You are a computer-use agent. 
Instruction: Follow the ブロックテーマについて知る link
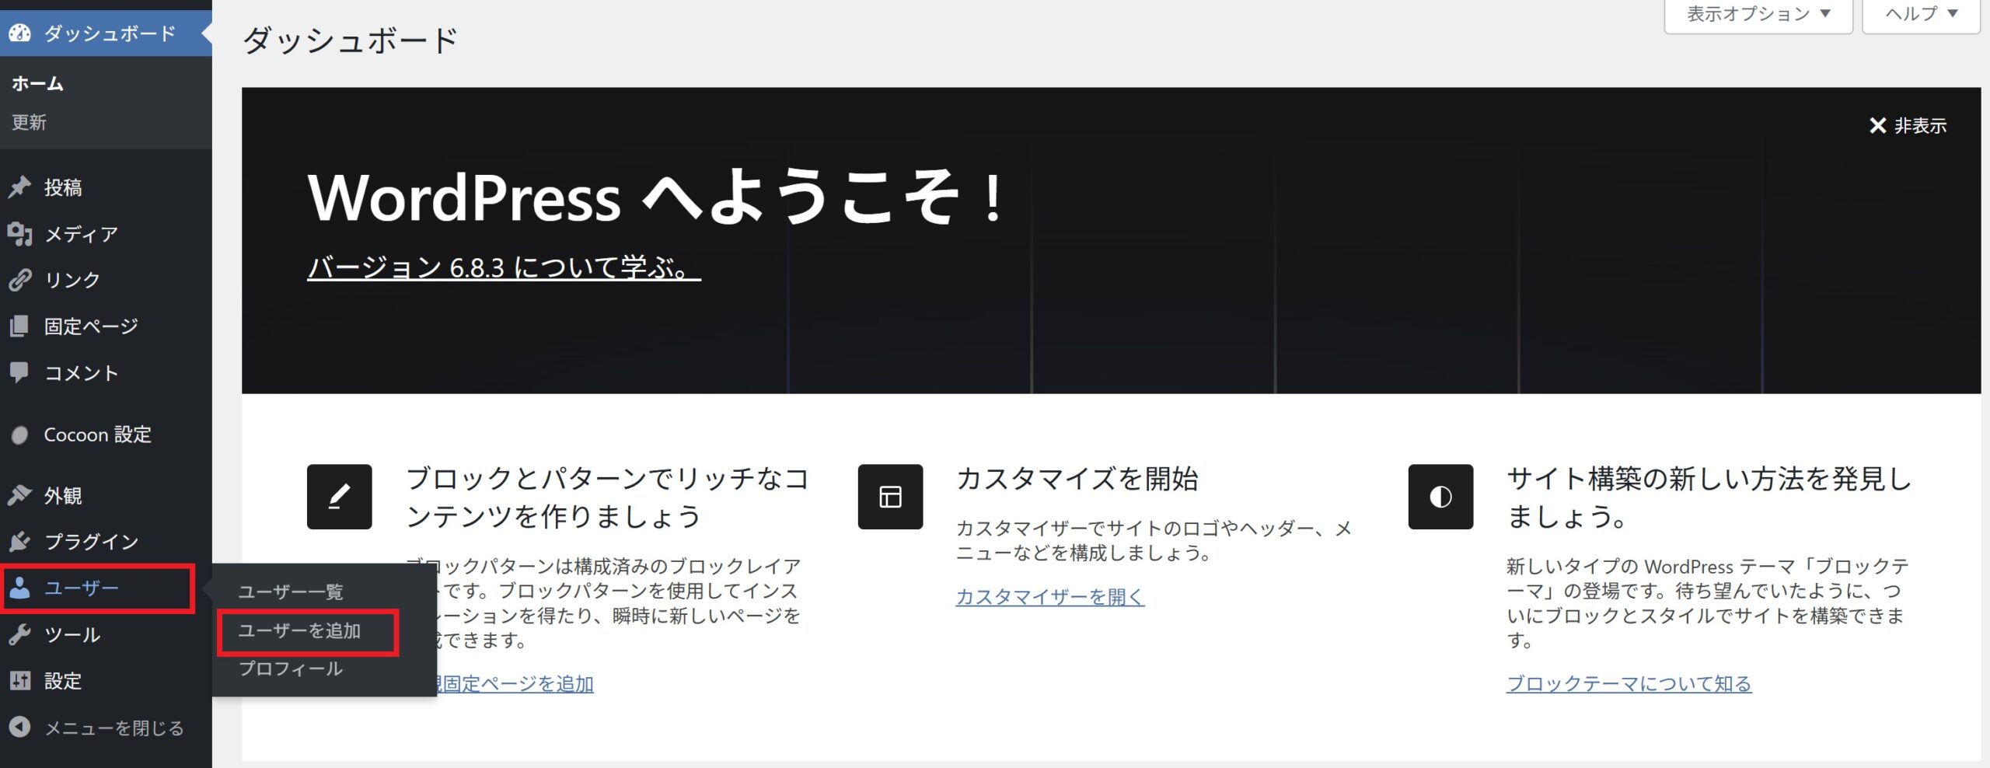1629,683
